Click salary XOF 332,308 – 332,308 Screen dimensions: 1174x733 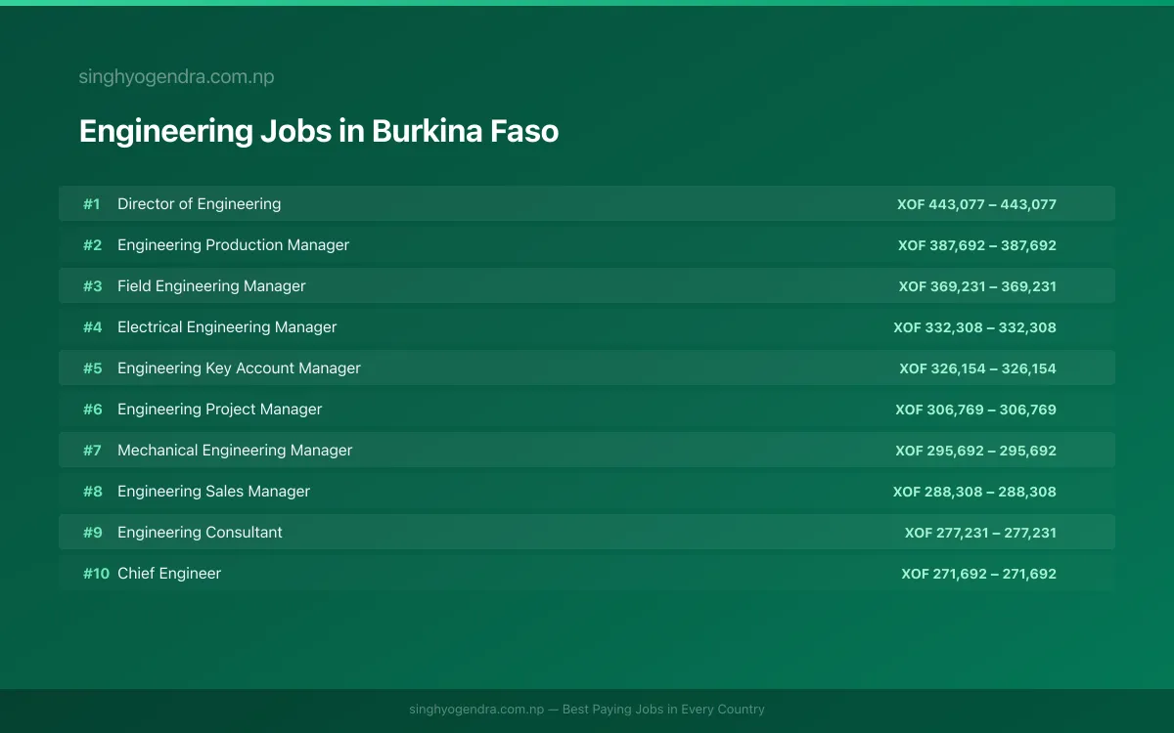click(974, 327)
